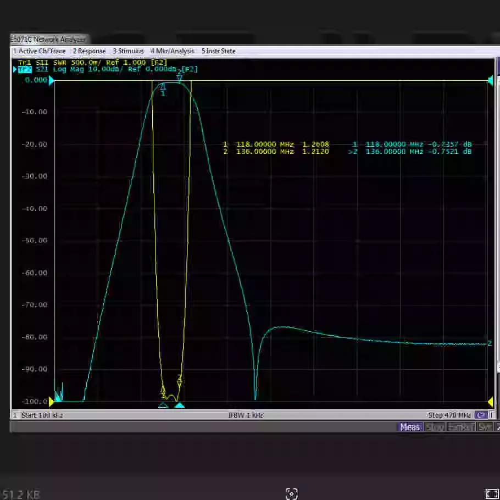Select outlined marker 1 triangle on frequency axis

(163, 405)
